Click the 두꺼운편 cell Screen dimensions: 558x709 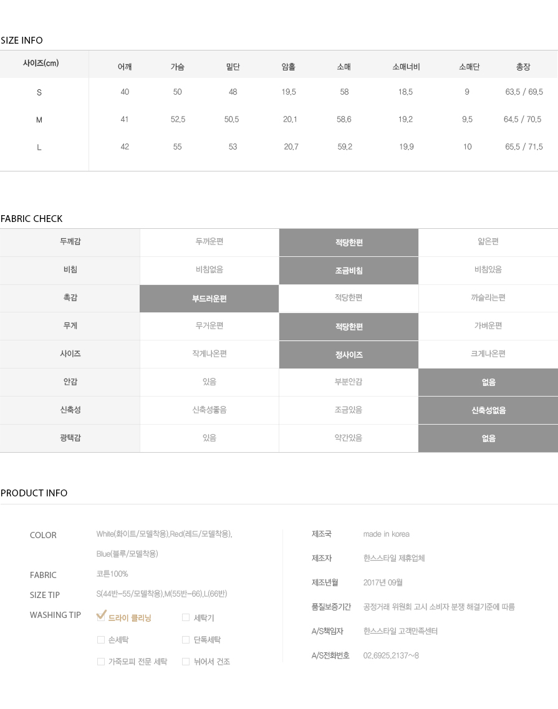[x=209, y=242]
